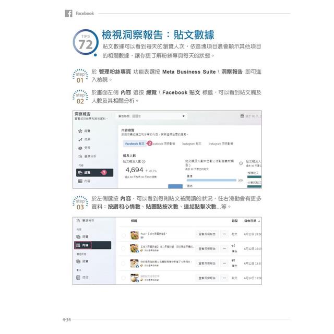The height and width of the screenshot is (334, 334).
Task: Click info icon beside 貼文觸及人數中位數
Action: [241, 163]
